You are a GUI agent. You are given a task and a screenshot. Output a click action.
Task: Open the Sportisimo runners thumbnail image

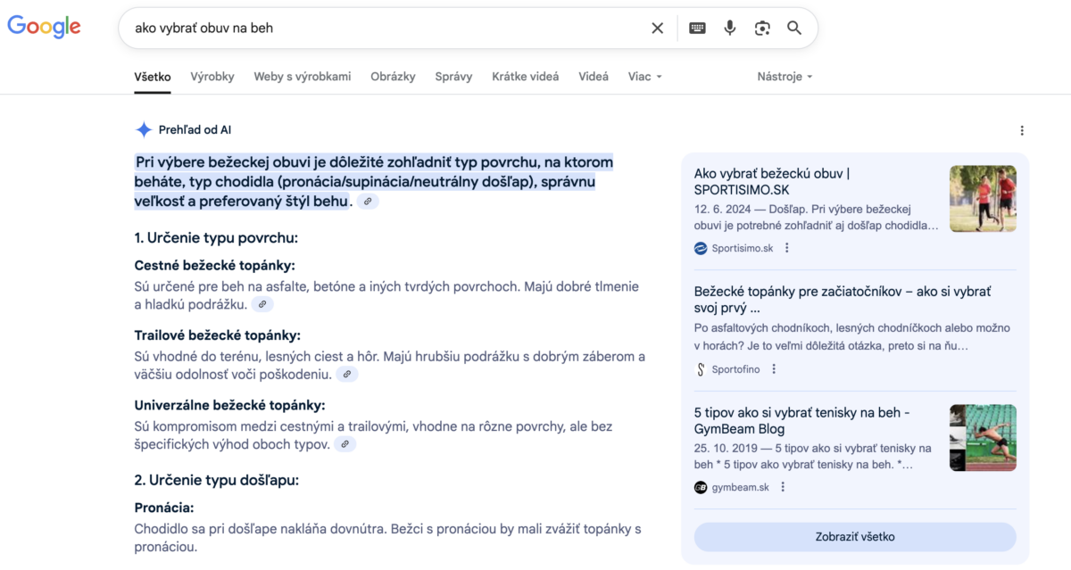click(983, 198)
